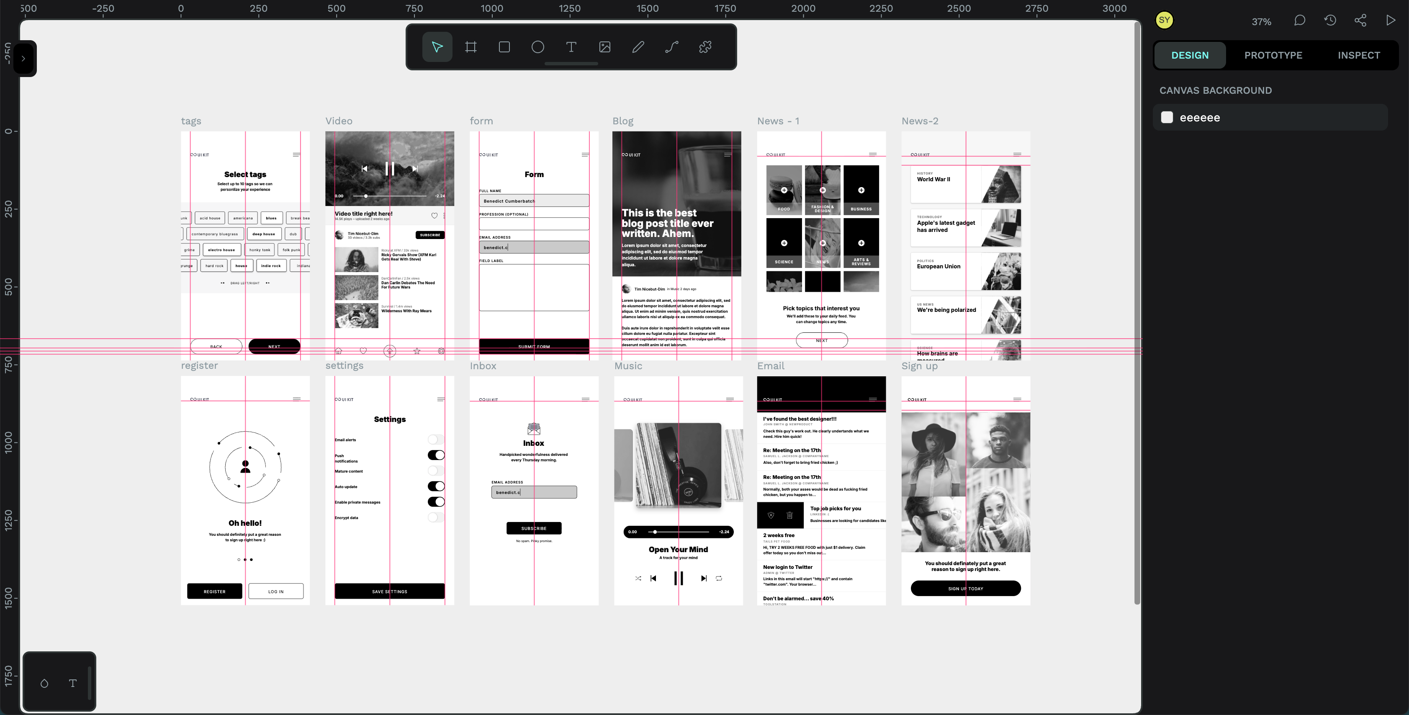
Task: Open the version history clock icon
Action: click(1330, 21)
